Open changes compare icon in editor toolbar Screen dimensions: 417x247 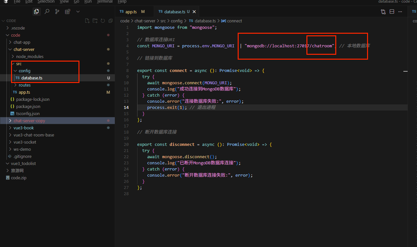pyautogui.click(x=383, y=12)
